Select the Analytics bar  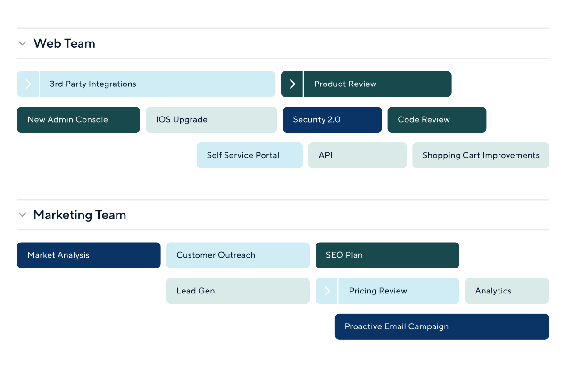(507, 291)
